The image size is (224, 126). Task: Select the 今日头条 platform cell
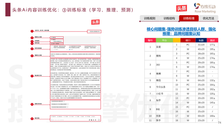tap(164, 87)
